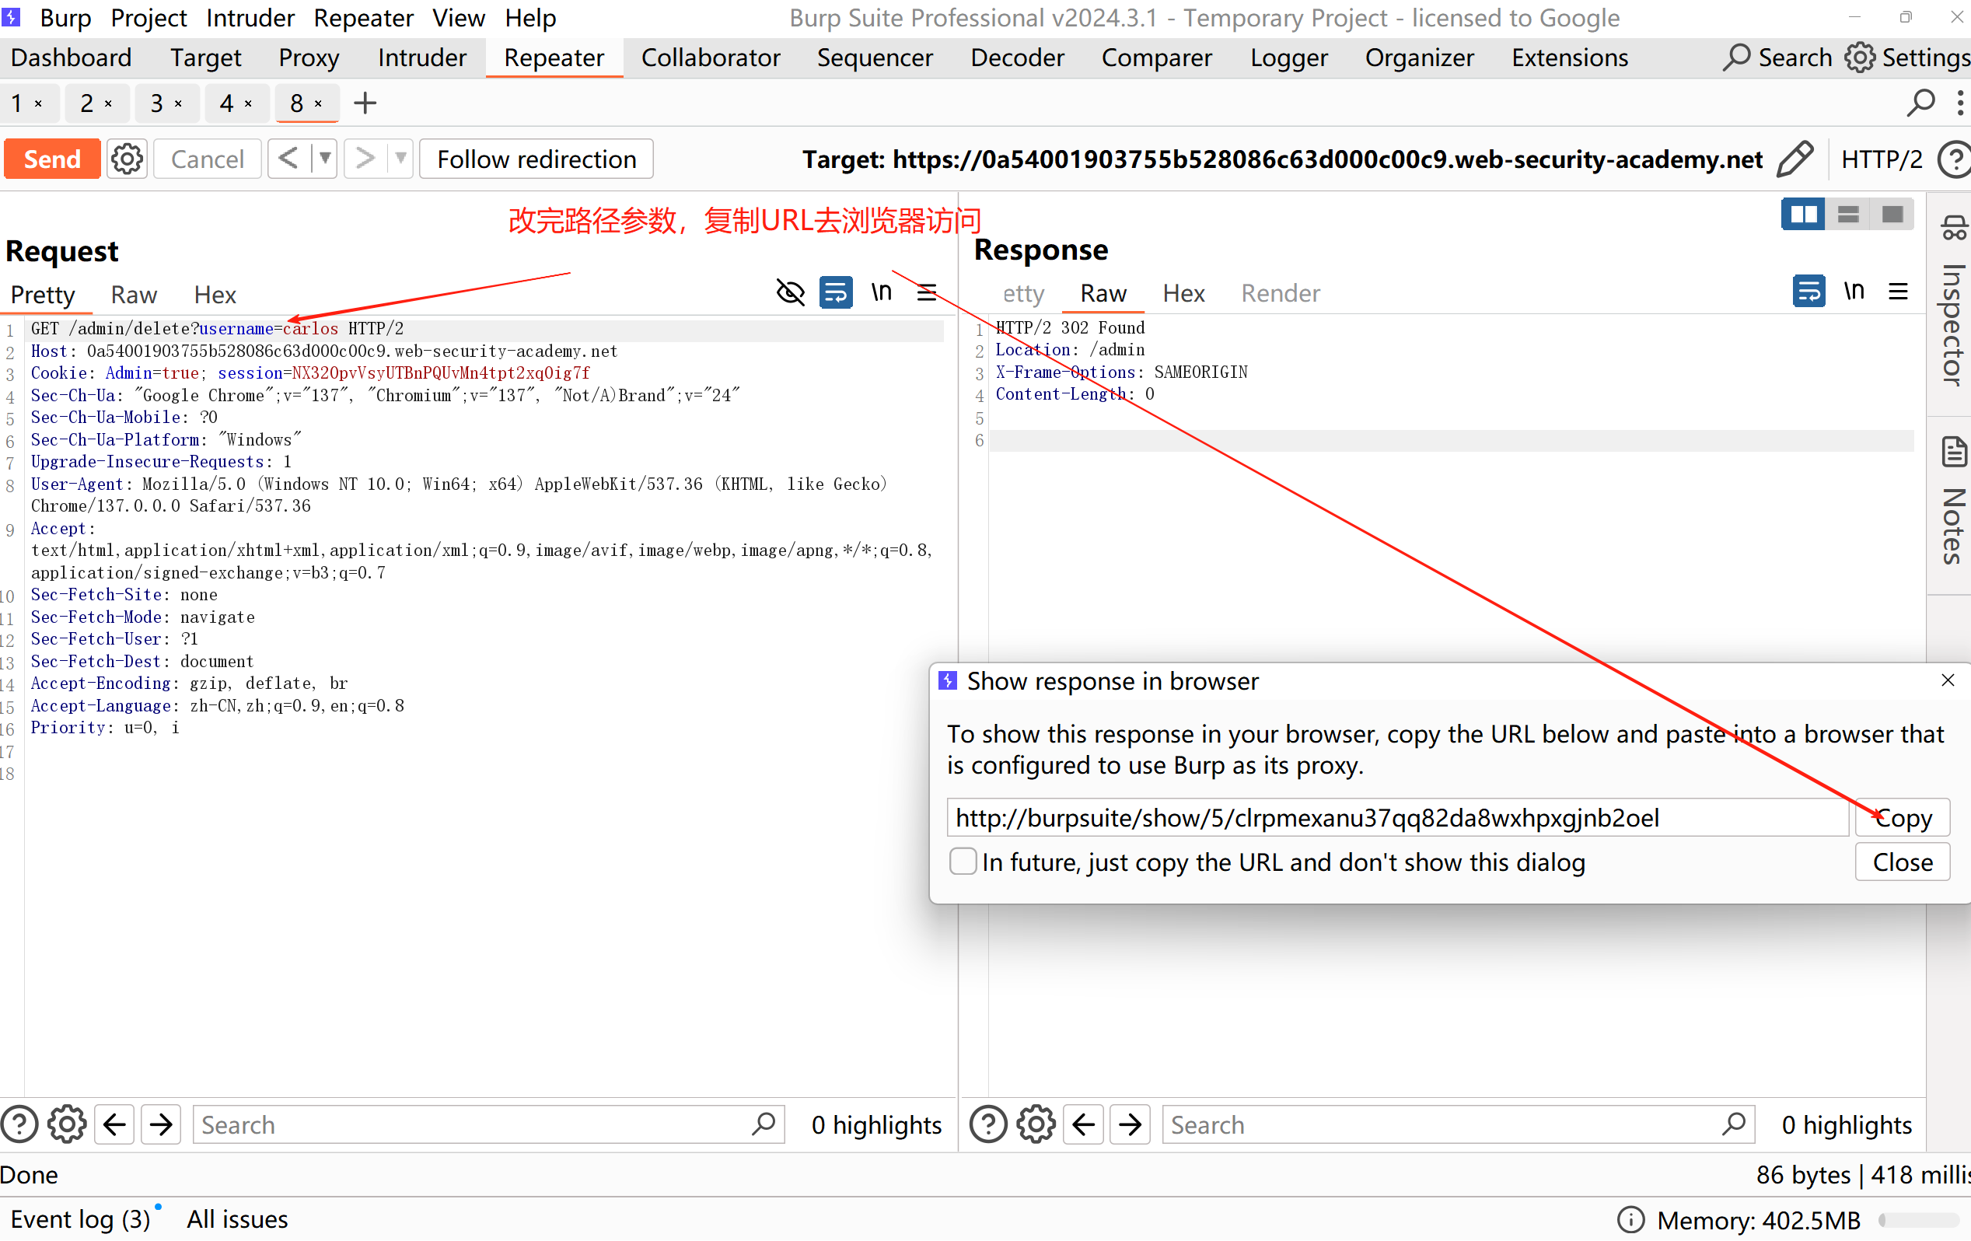1971x1241 pixels.
Task: Select the top-bottom stacked layout icon
Action: click(1847, 215)
